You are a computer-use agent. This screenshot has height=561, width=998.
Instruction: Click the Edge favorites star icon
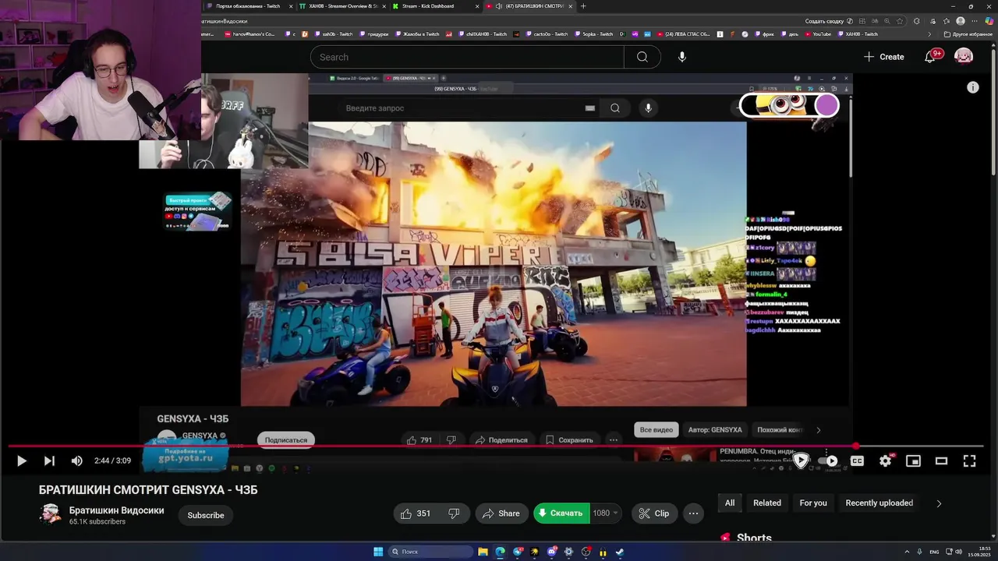click(900, 21)
